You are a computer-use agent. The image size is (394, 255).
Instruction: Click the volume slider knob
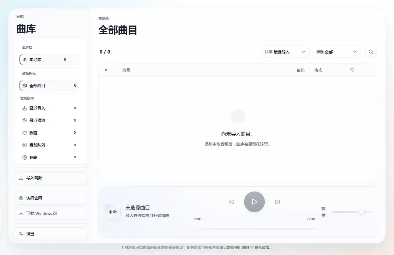coord(362,212)
